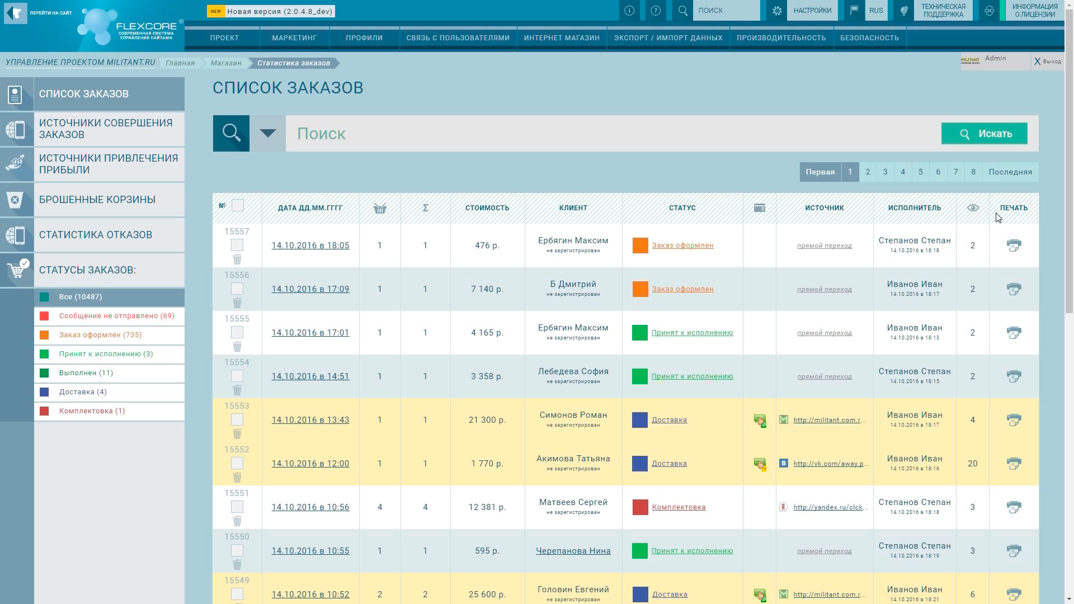The width and height of the screenshot is (1074, 604).
Task: Toggle the select-all checkbox in header
Action: point(238,205)
